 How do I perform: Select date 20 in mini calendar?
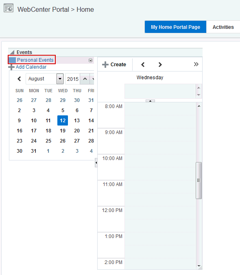(x=77, y=131)
